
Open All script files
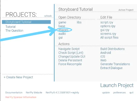(x=109, y=37)
